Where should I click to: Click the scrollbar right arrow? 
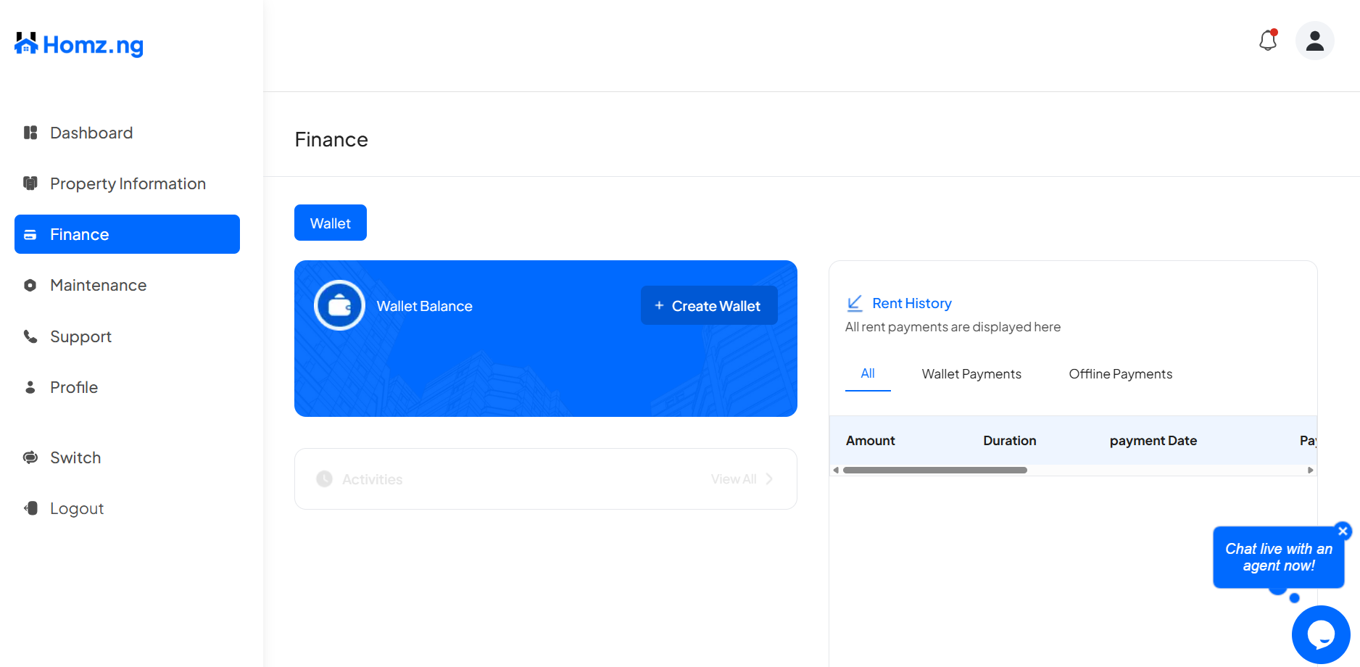[1310, 471]
